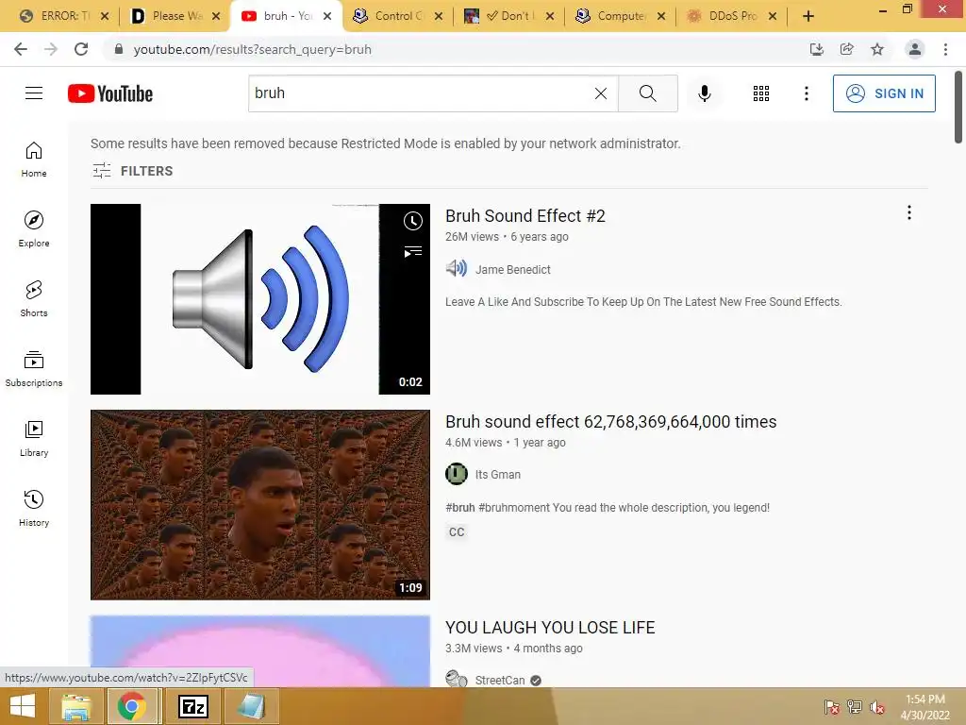
Task: View site info via padlock icon
Action: pos(119,49)
